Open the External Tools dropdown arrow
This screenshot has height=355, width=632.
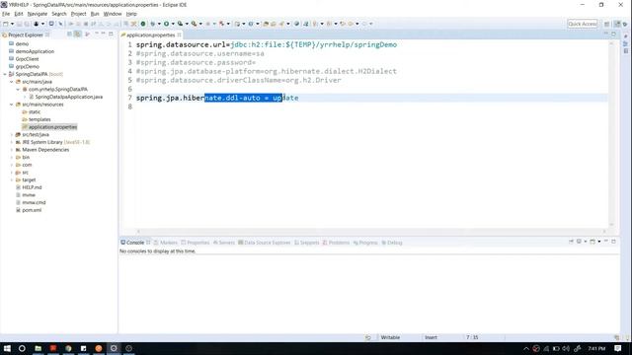[200, 24]
